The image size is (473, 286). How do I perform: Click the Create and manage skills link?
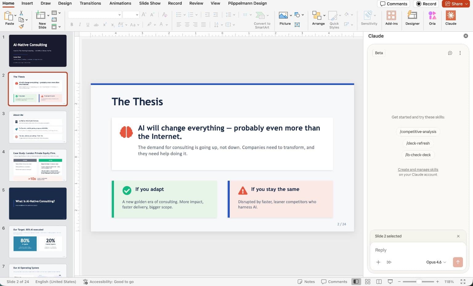pos(418,169)
